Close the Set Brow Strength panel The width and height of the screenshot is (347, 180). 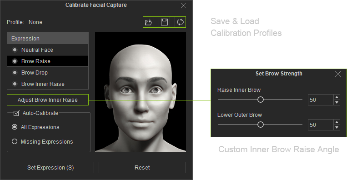tap(338, 74)
